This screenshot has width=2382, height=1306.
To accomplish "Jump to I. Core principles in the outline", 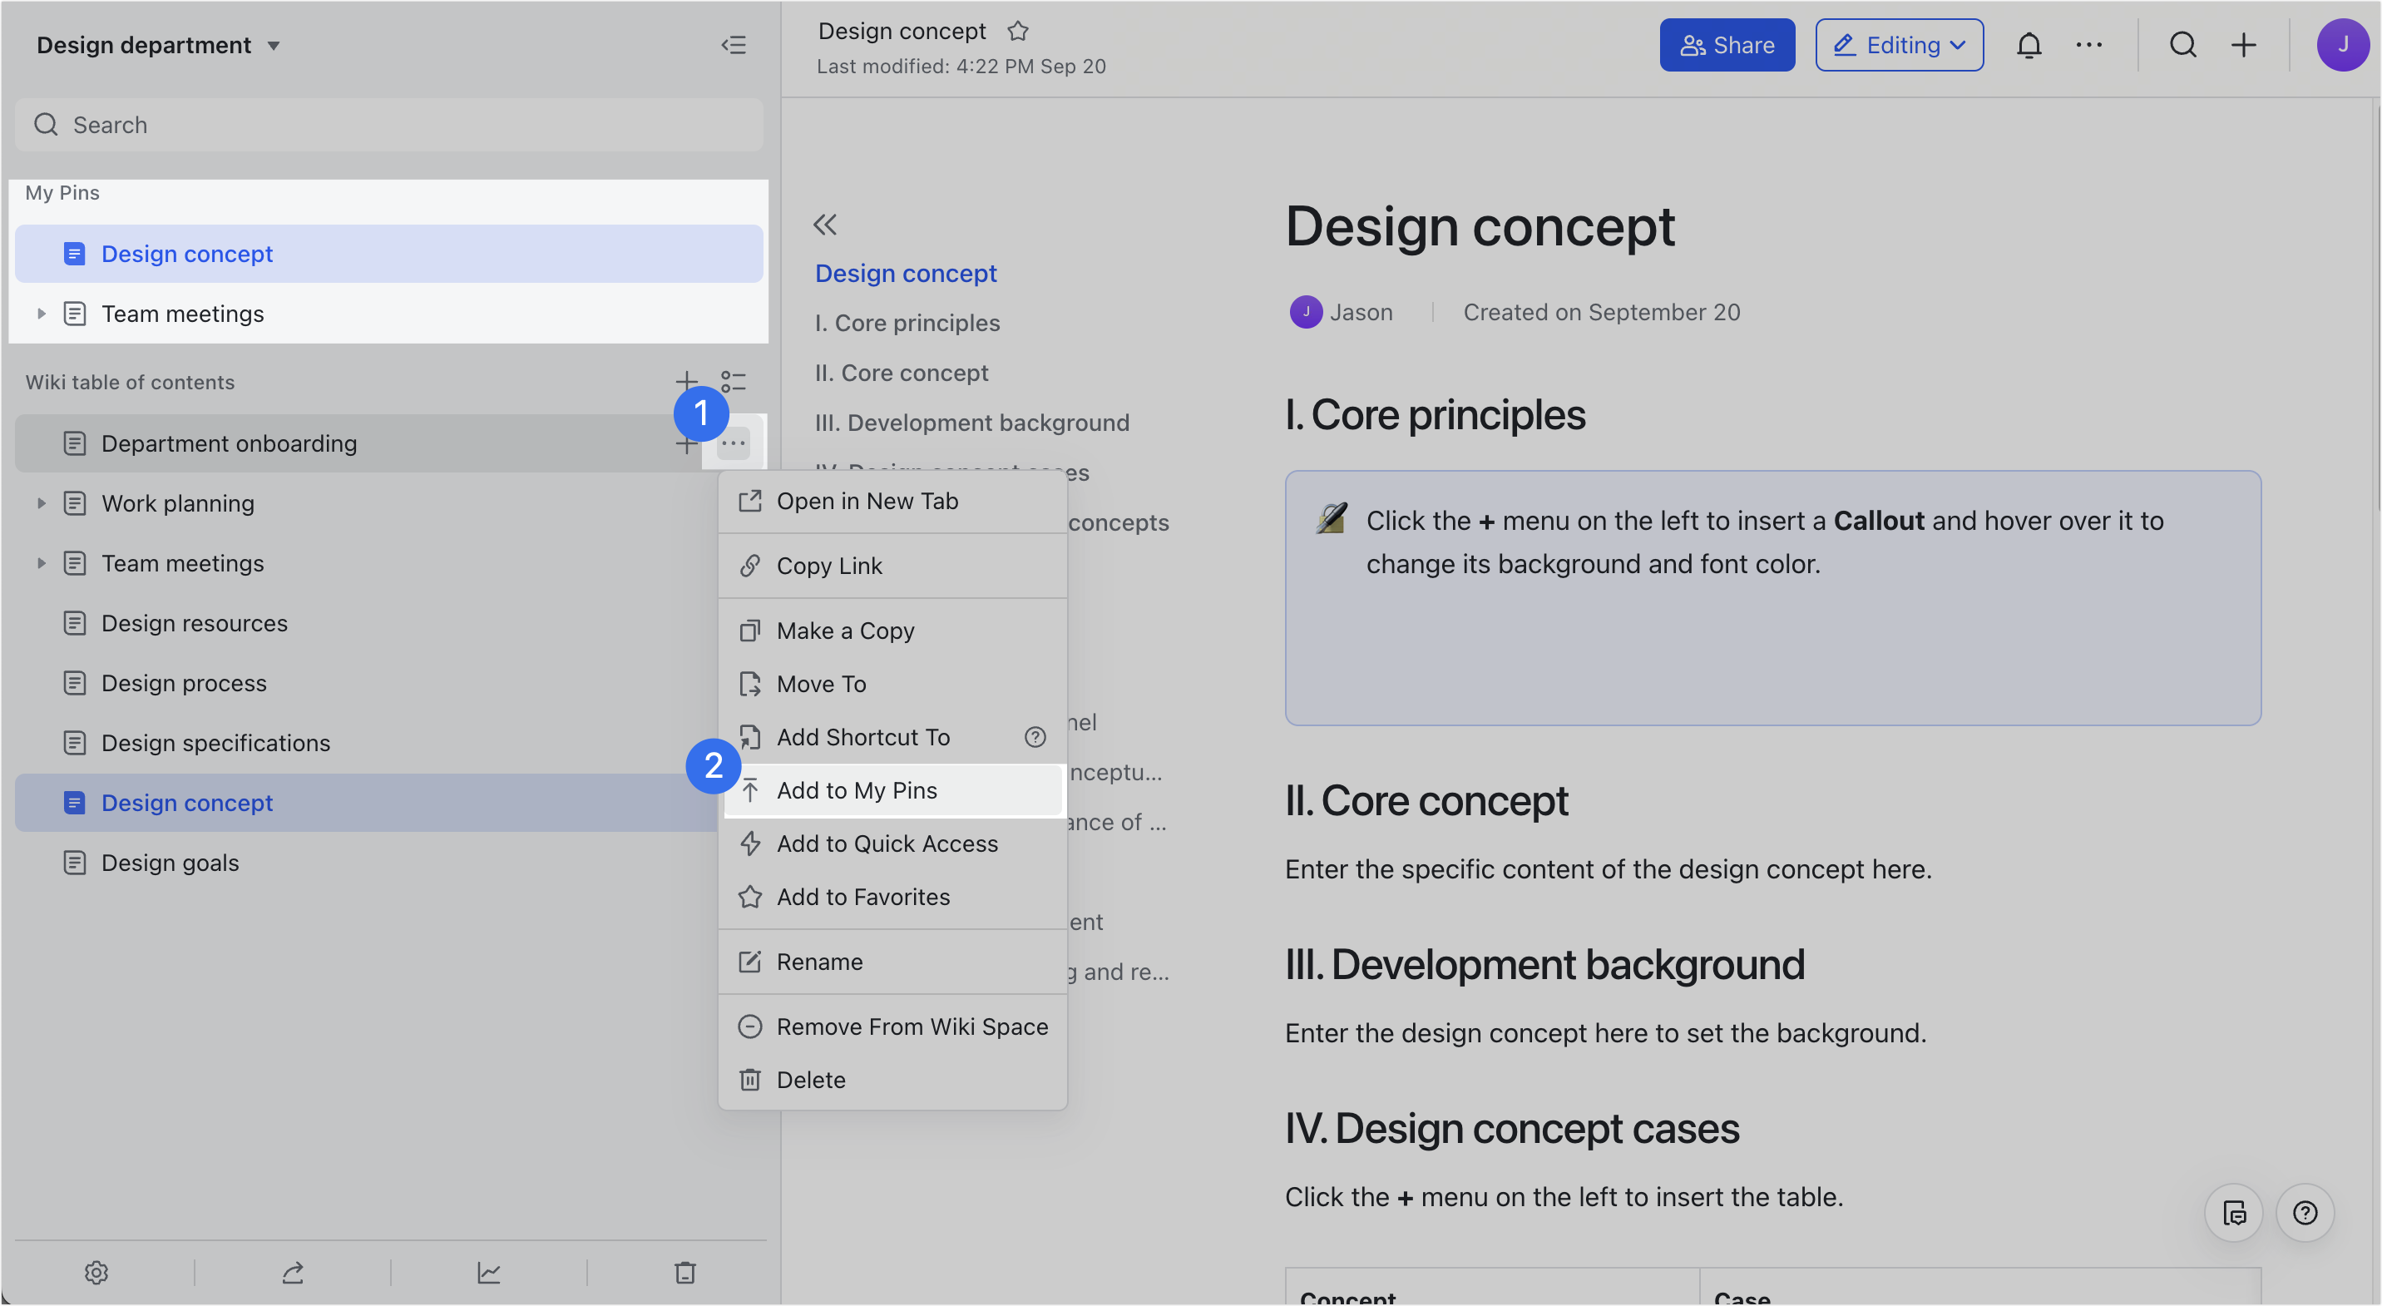I will tap(907, 323).
